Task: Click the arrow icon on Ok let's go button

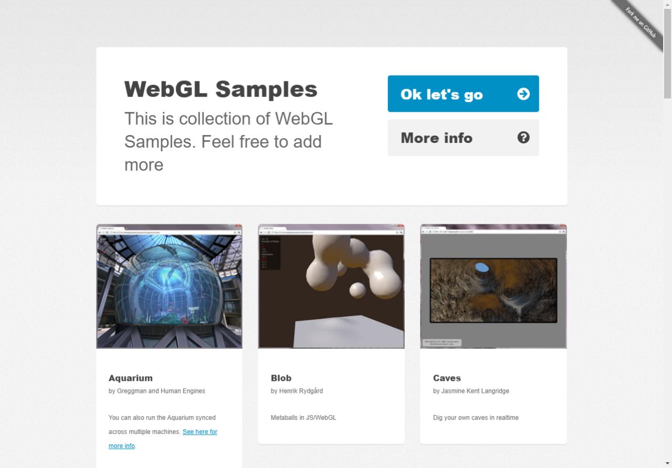Action: pyautogui.click(x=523, y=94)
